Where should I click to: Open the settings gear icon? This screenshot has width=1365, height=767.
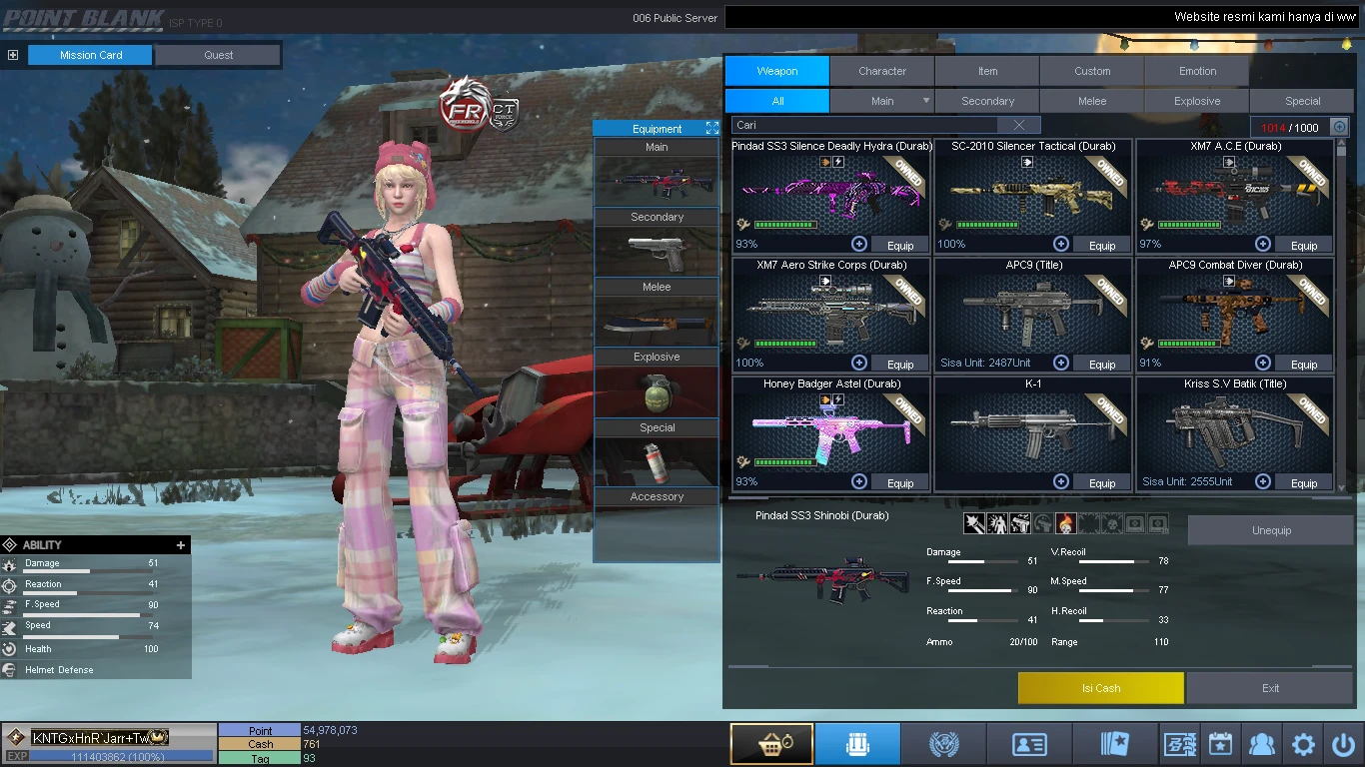pos(1303,744)
